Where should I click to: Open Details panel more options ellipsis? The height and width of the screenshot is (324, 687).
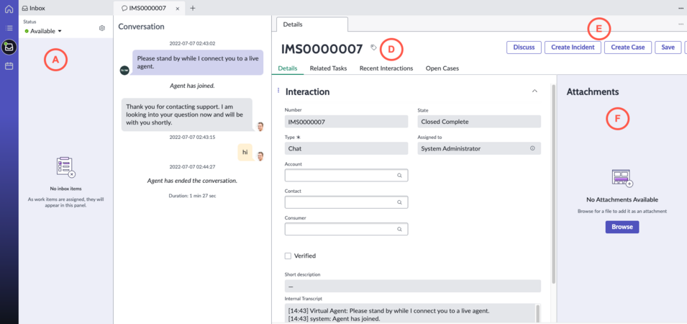pos(681,24)
